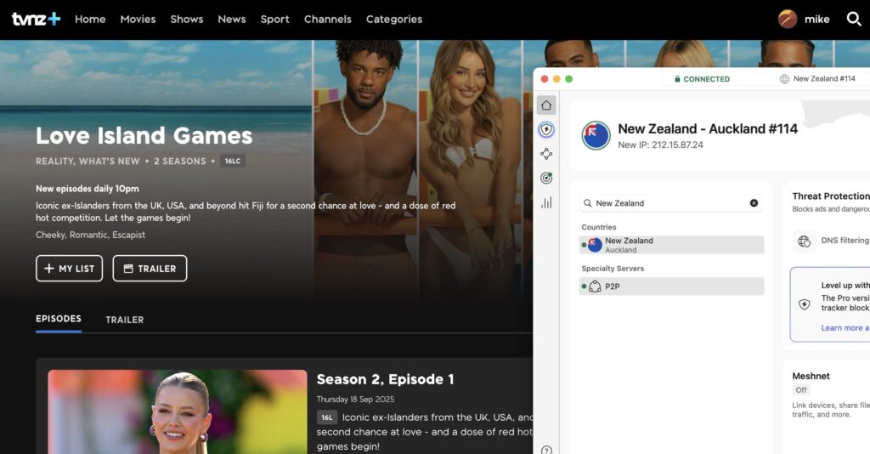870x454 pixels.
Task: Click the Cheeky, Romantic, Escapist tags
Action: click(90, 235)
